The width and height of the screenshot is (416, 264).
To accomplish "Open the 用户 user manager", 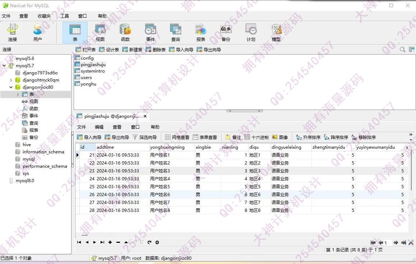I will tap(37, 32).
